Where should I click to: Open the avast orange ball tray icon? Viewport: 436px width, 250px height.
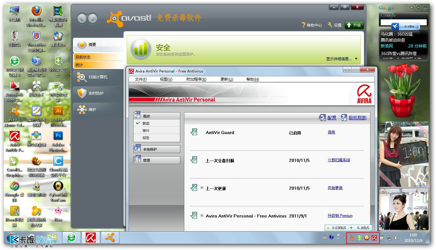(x=367, y=238)
